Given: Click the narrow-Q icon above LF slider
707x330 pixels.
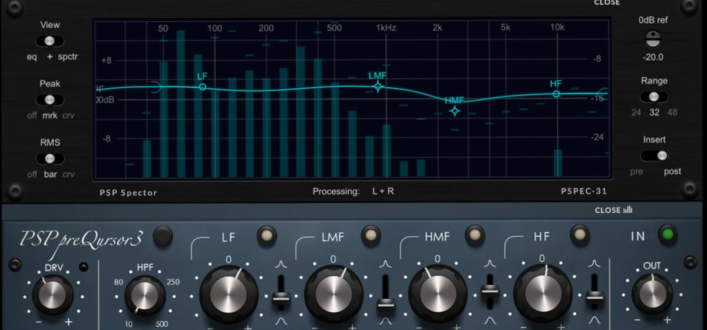Looking at the screenshot, I should click(x=281, y=263).
